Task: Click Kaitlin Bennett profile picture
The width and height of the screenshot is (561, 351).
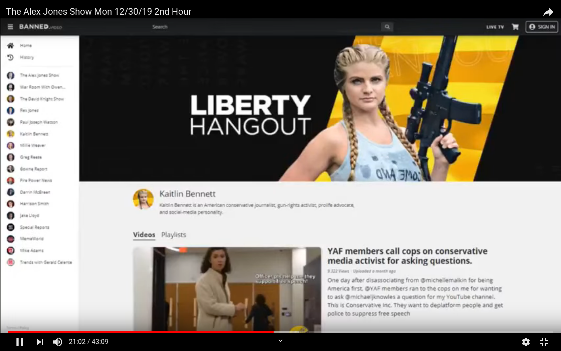Action: pyautogui.click(x=143, y=199)
